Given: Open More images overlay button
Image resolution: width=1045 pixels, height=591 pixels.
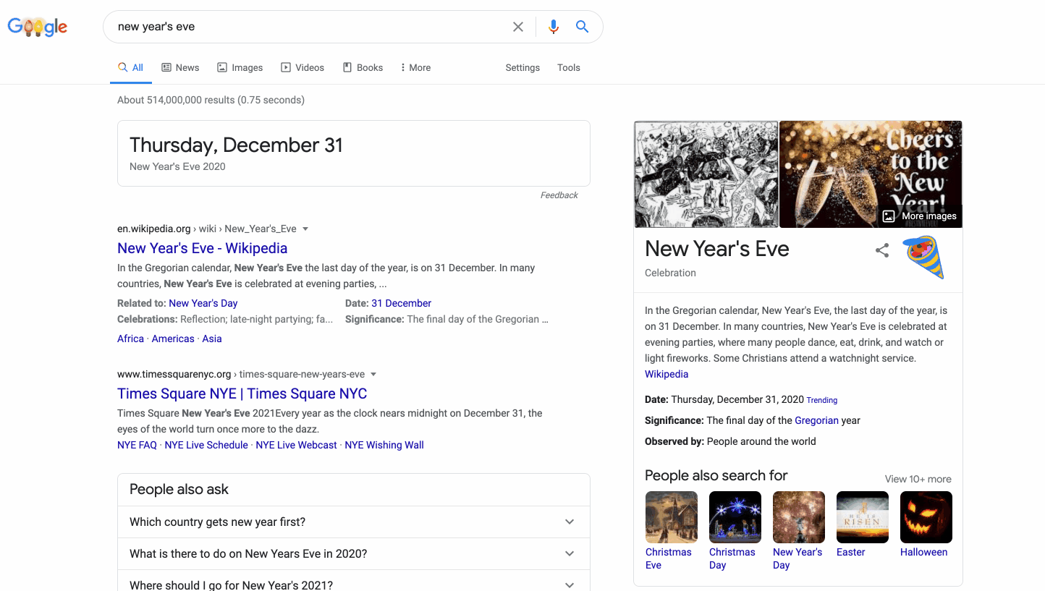Looking at the screenshot, I should (x=920, y=216).
